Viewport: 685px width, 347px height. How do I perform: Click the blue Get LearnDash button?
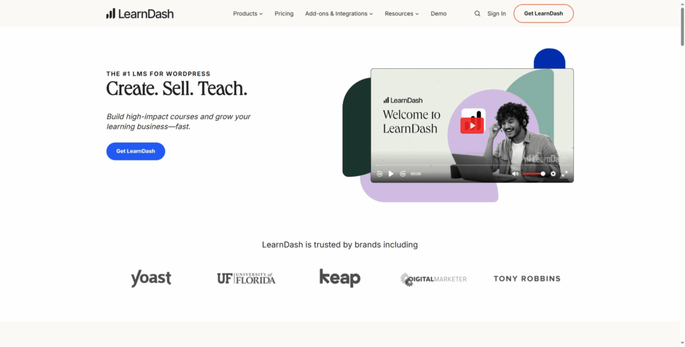[136, 151]
